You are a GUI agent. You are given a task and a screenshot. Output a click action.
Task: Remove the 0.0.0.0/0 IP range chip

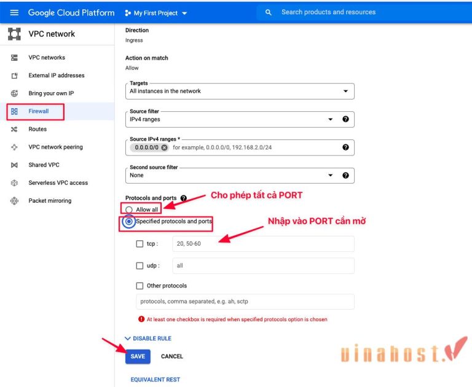click(164, 147)
